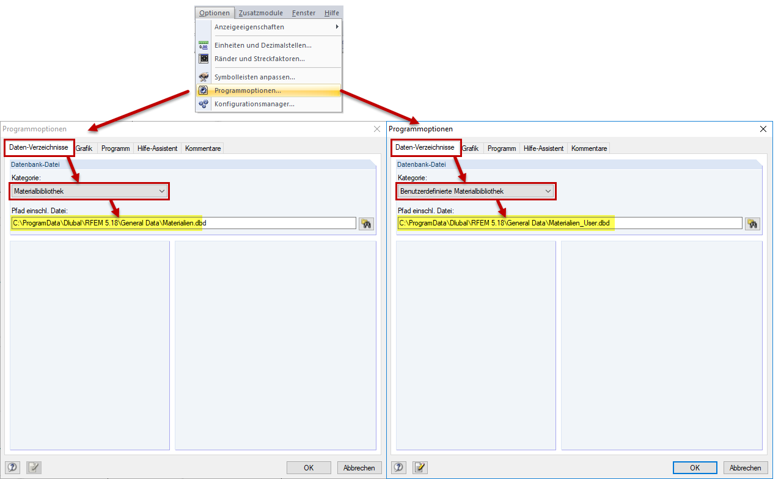The height and width of the screenshot is (479, 781).
Task: Select Daten-Verzeichnisse tab in right dialog
Action: pyautogui.click(x=425, y=147)
